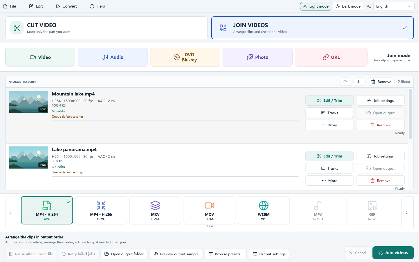Click the Lake panorama.mp4 progress bar
This screenshot has height=262, width=419.
[175, 176]
